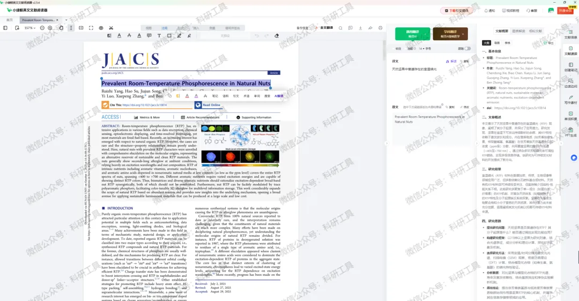Viewport: 579px width, 301px height.
Task: Open the DOI link after Cite This
Action: point(144,105)
